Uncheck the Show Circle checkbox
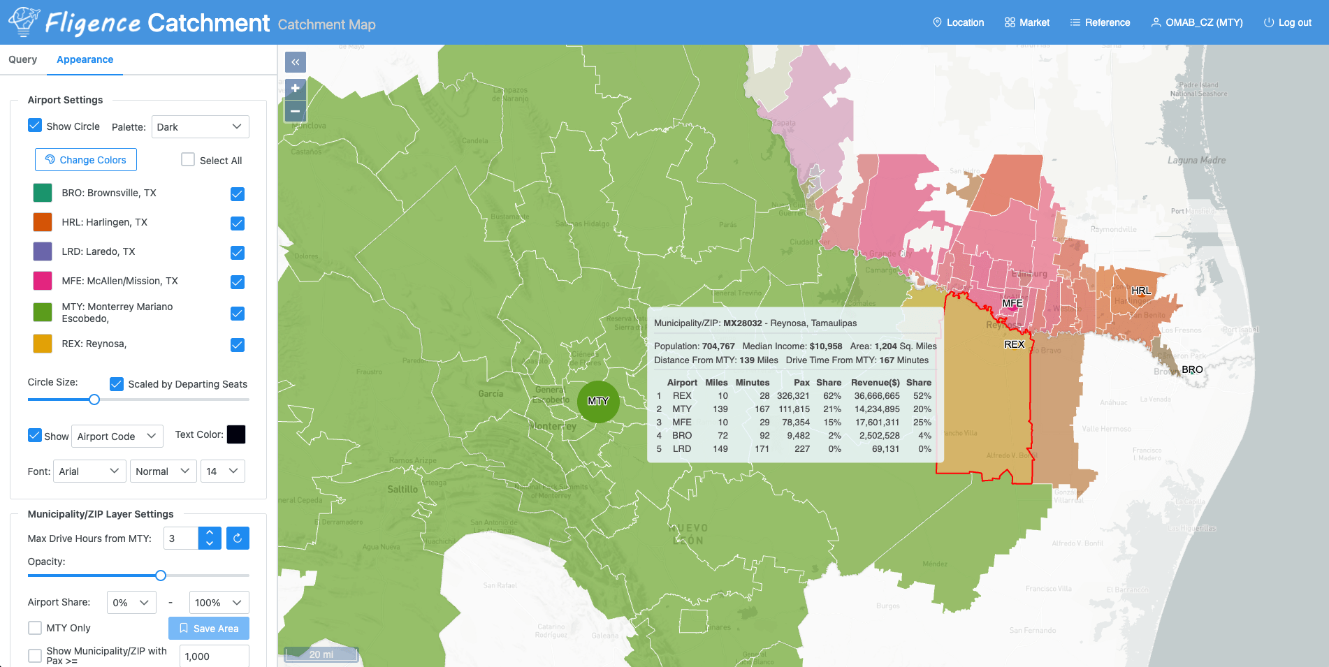Screen dimensions: 1329x667 click(35, 126)
